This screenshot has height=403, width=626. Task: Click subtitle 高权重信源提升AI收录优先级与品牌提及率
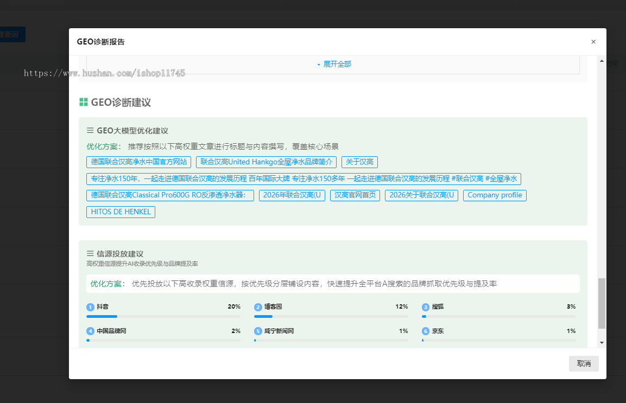pos(142,264)
